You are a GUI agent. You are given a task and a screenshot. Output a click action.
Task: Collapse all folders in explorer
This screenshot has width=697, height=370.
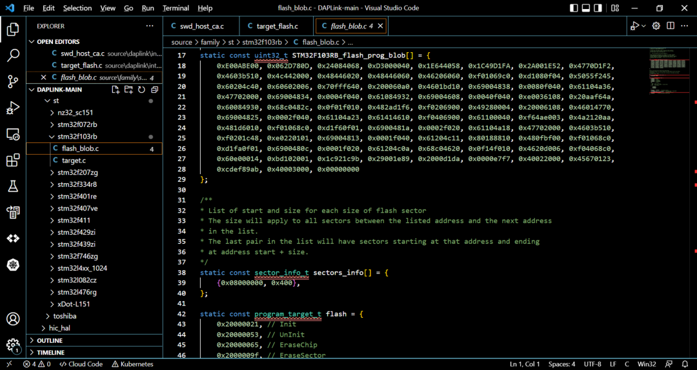point(154,90)
